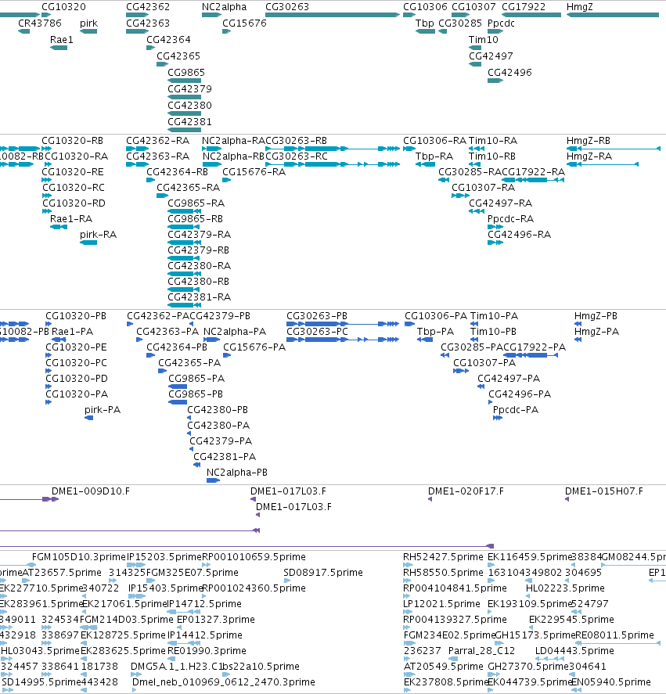This screenshot has width=666, height=694.
Task: Select the RE08011.5prime EST label
Action: [614, 635]
